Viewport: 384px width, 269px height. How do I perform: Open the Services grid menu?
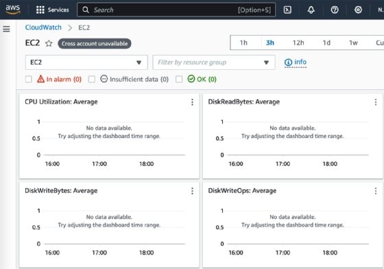pyautogui.click(x=40, y=10)
